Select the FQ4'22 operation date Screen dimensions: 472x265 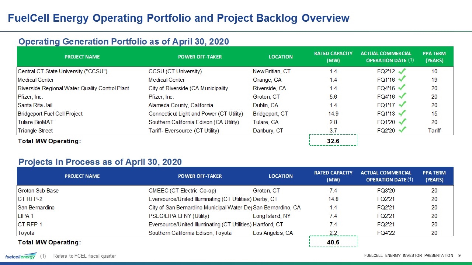(x=386, y=233)
